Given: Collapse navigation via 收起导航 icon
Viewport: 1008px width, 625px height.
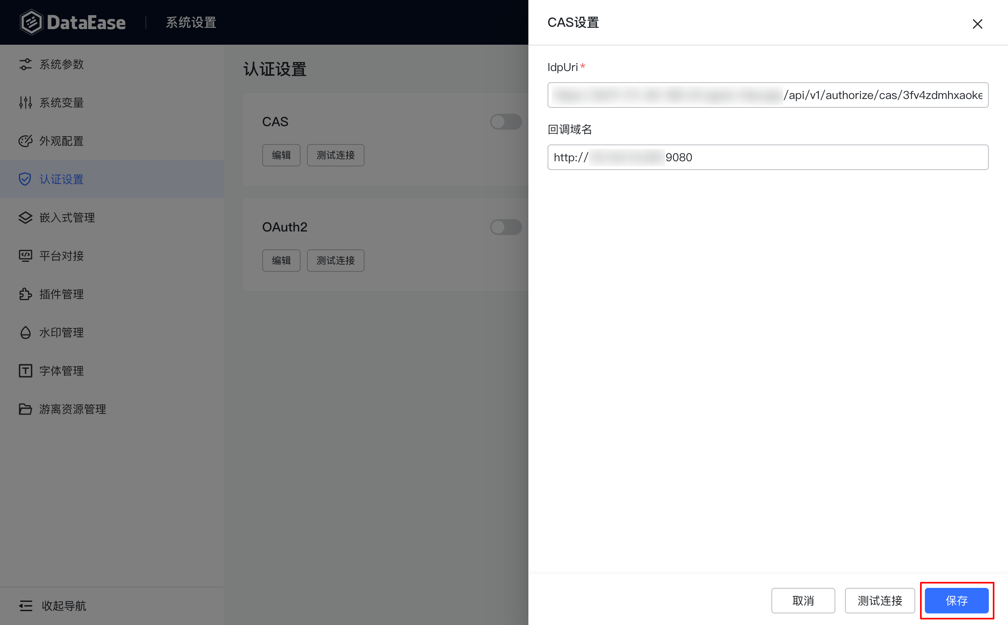Looking at the screenshot, I should click(26, 605).
